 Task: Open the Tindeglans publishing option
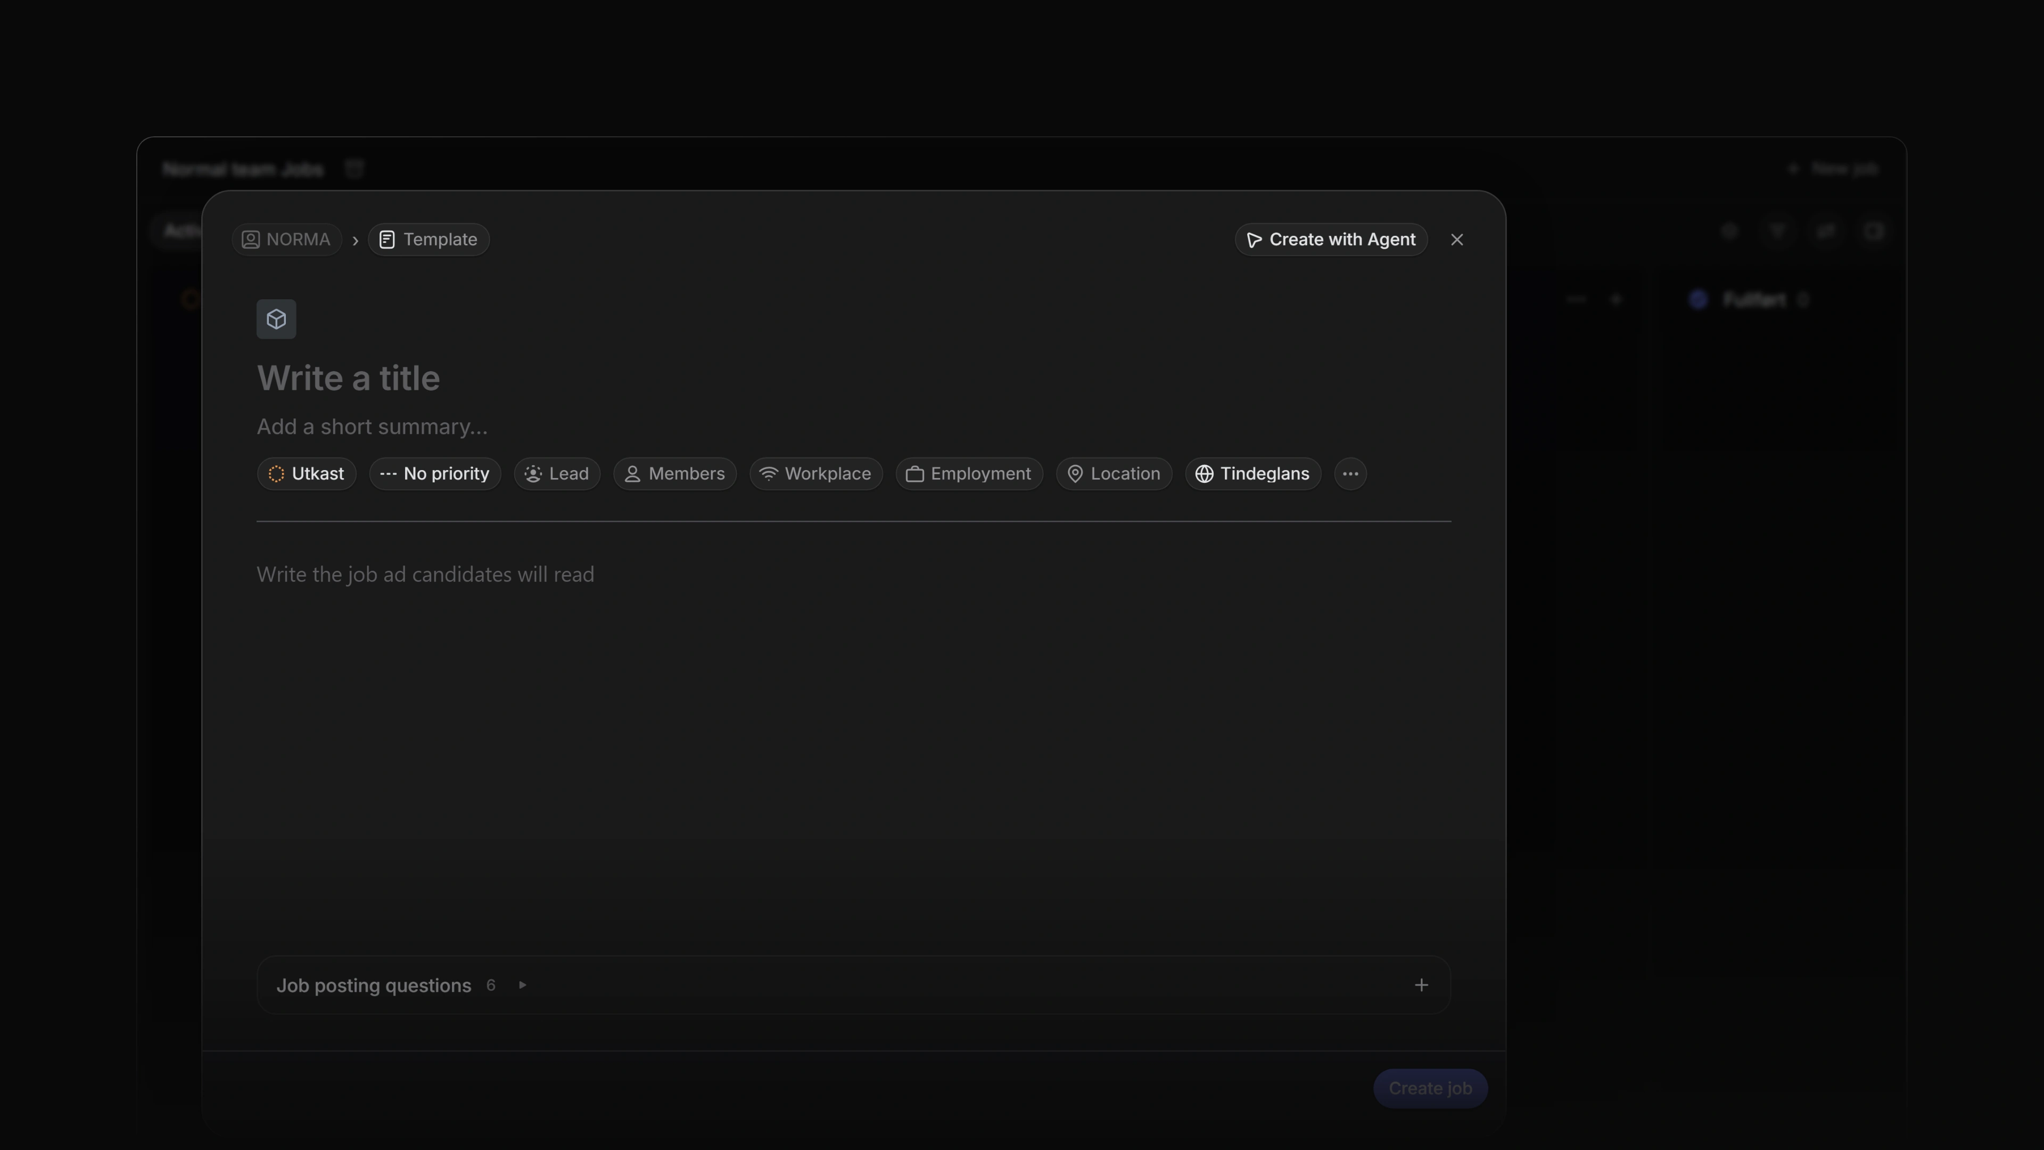click(x=1253, y=474)
